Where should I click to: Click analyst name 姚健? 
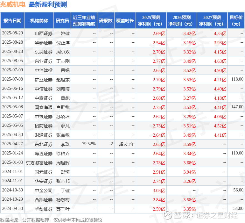65,33
